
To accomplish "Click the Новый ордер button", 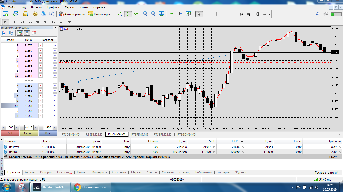I will 100,14.
